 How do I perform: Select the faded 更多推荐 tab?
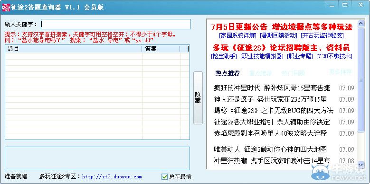[x=340, y=71]
